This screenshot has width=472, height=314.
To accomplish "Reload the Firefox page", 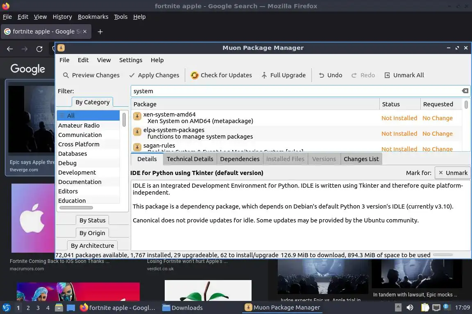I will [x=39, y=49].
